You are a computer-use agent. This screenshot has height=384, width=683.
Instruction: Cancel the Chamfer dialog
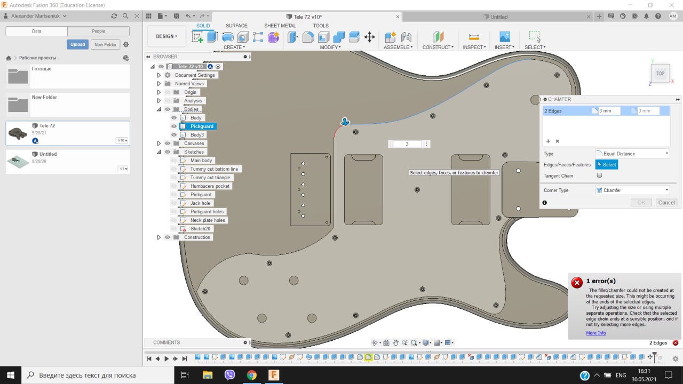(666, 203)
